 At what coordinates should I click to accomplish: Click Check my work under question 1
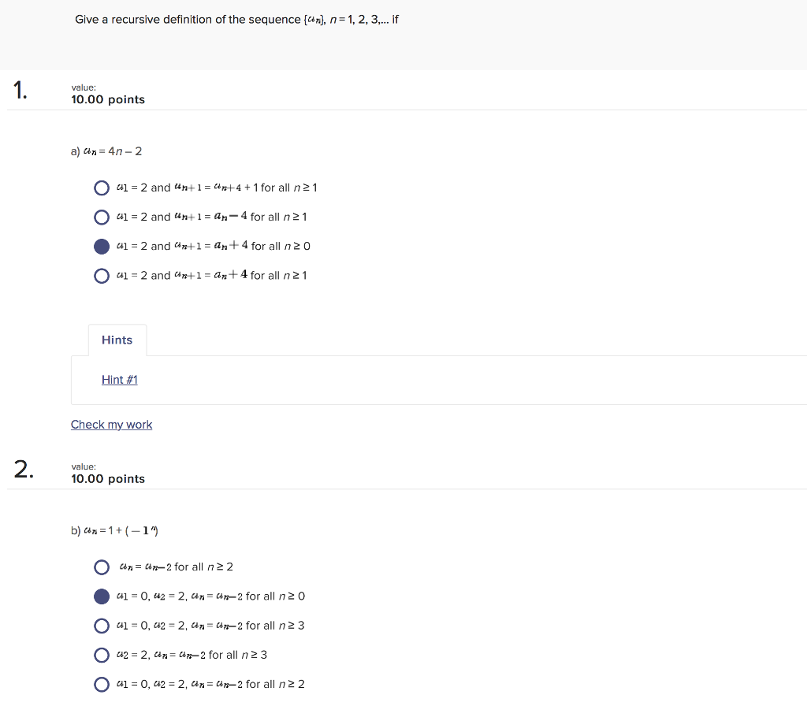pos(111,424)
